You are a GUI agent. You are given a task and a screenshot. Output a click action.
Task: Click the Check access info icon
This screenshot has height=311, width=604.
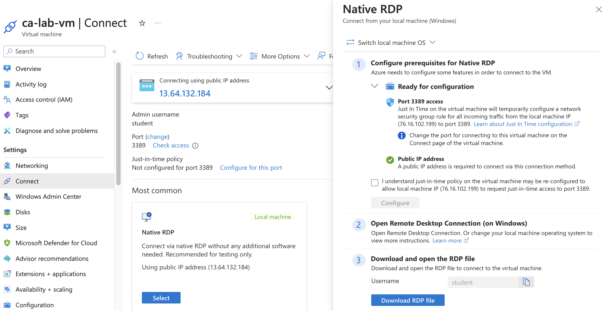coord(195,146)
